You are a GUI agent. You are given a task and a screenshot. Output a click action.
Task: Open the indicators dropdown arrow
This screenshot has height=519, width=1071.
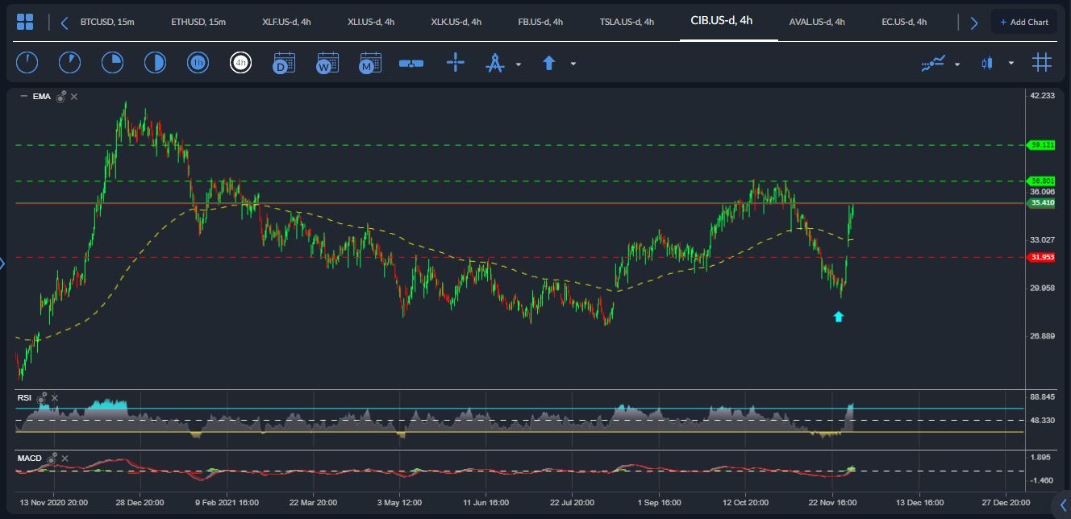click(957, 64)
